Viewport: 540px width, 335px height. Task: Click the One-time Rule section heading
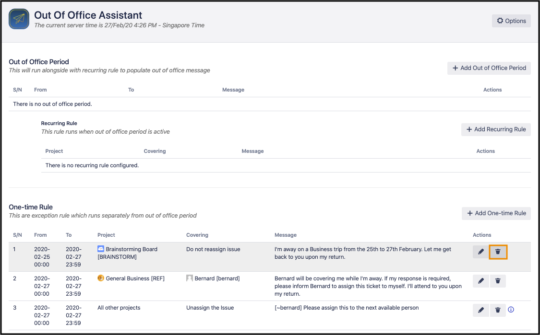(x=31, y=207)
